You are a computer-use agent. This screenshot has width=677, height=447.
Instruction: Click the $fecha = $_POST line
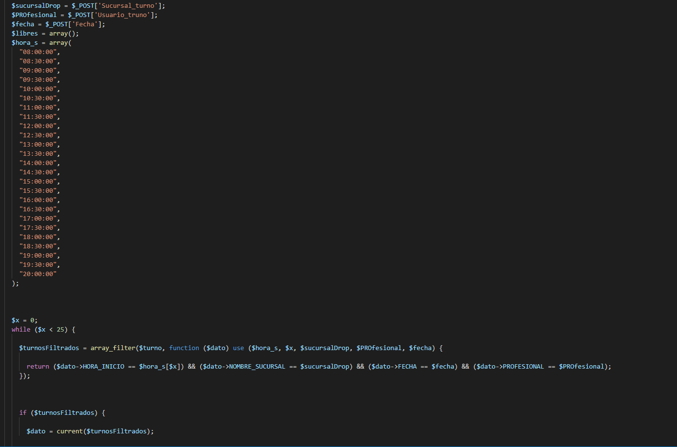(58, 24)
